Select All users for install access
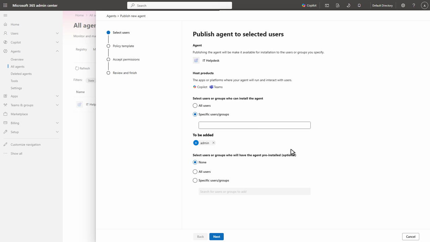This screenshot has height=242, width=430. coord(195,106)
